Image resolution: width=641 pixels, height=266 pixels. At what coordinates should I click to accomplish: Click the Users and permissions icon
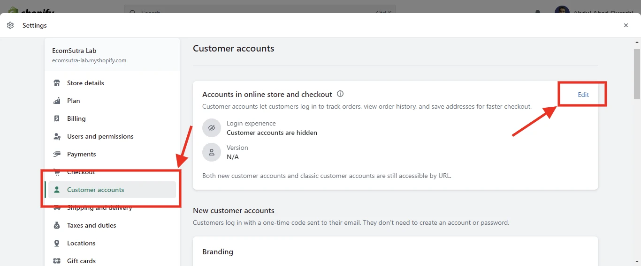(x=57, y=136)
